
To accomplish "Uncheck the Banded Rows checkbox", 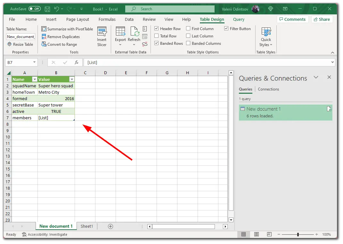I will tap(156, 43).
